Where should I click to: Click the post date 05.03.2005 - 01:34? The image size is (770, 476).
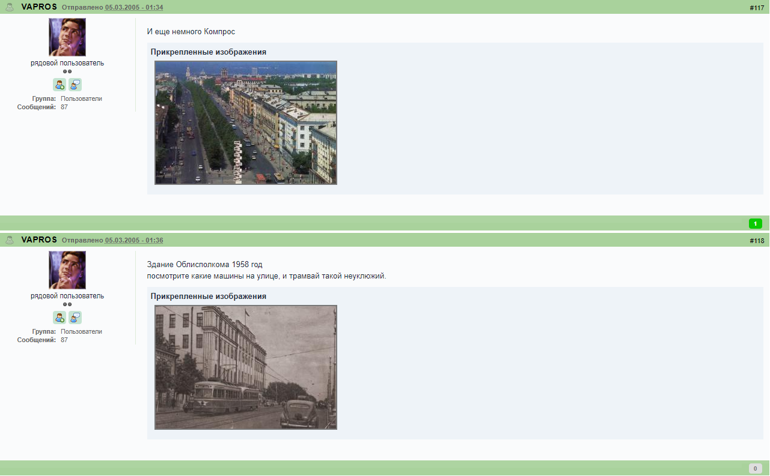click(x=134, y=7)
